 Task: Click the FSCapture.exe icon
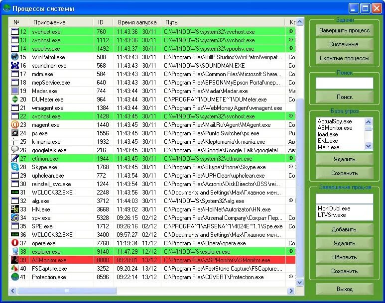pyautogui.click(x=15, y=268)
